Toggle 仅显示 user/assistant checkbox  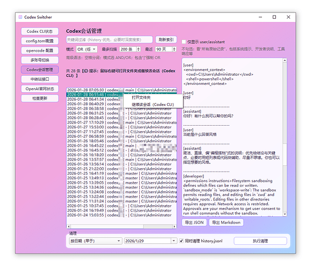184,42
